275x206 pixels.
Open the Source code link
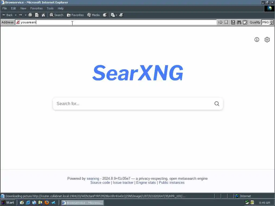[100, 182]
